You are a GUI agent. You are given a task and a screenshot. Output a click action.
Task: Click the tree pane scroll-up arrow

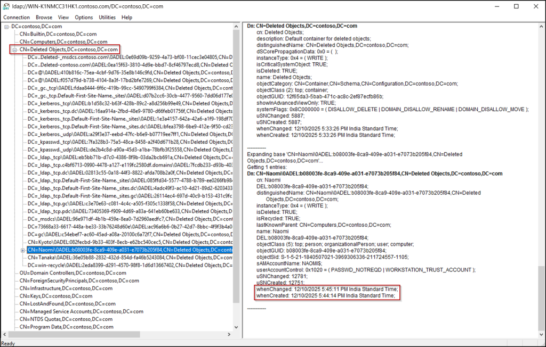tap(236, 26)
